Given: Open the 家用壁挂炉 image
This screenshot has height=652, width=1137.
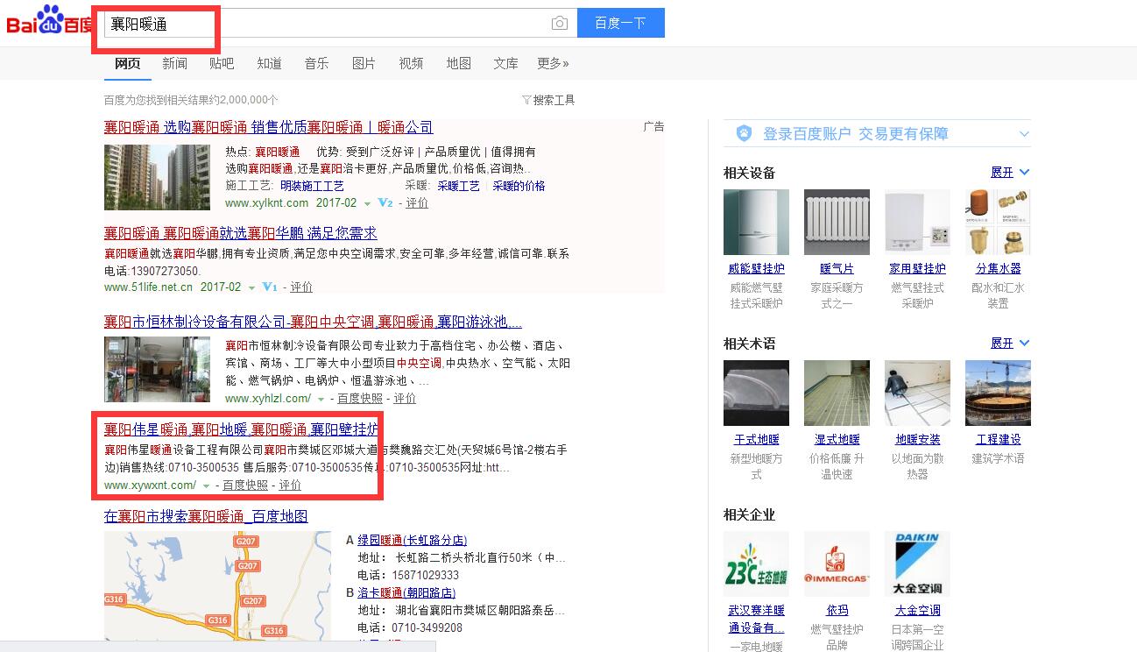Looking at the screenshot, I should [x=917, y=222].
